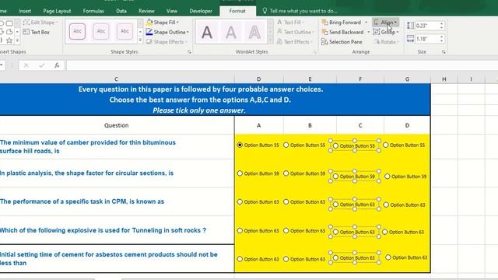
Task: Click the Bring Forward button
Action: coord(342,23)
